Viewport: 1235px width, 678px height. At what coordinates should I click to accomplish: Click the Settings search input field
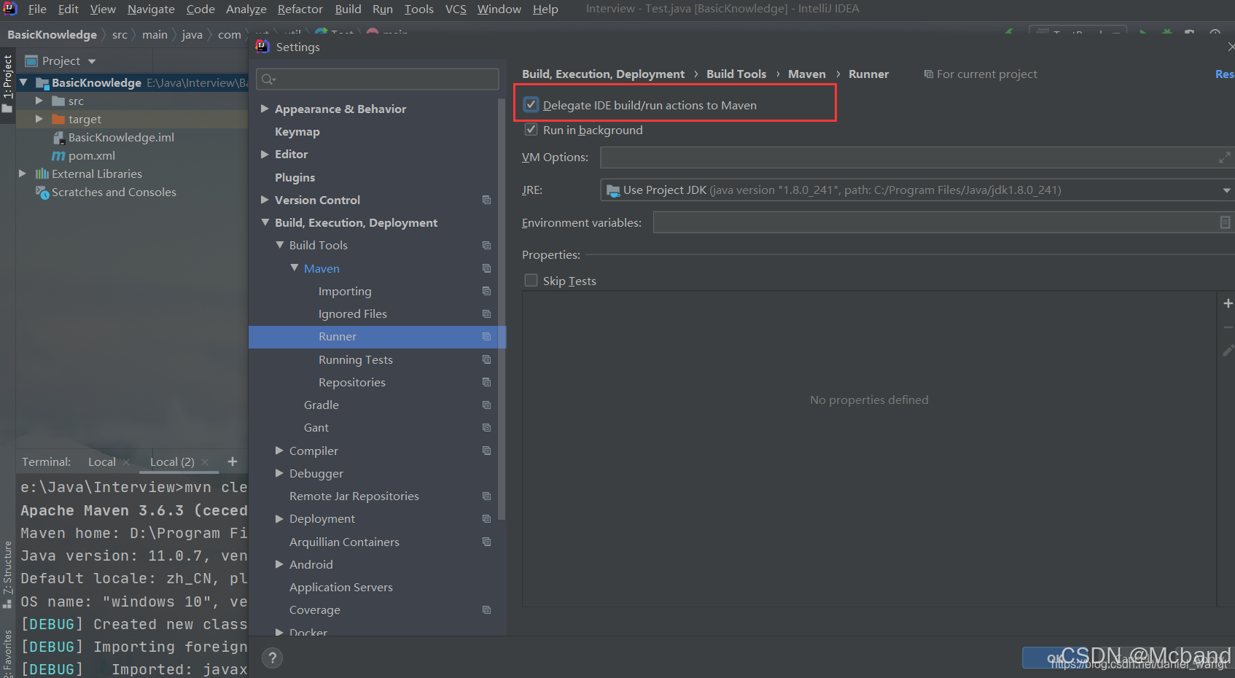[x=378, y=79]
